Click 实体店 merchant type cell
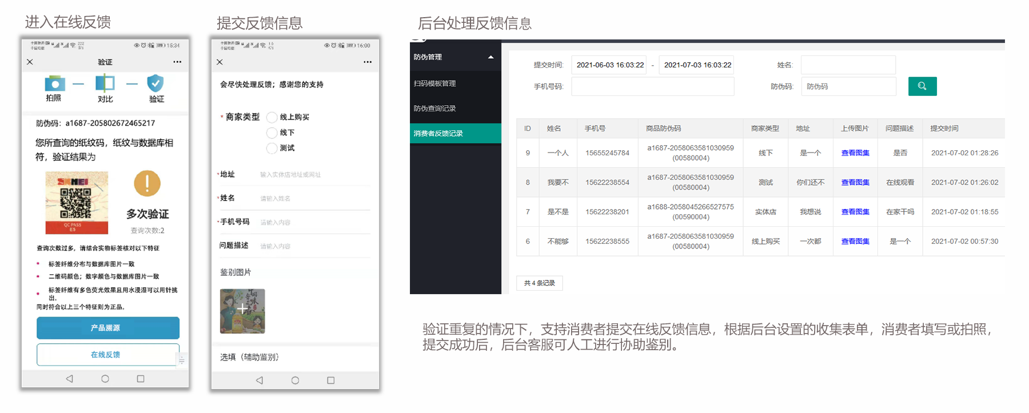1029x413 pixels. pyautogui.click(x=765, y=212)
